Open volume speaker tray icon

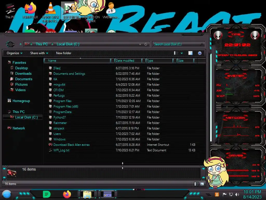coord(237,194)
